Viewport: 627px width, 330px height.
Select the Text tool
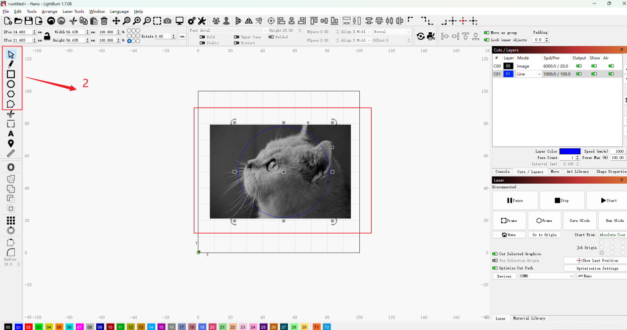(x=10, y=133)
